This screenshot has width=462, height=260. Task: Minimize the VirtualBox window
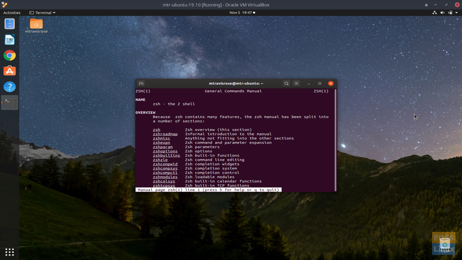(x=436, y=5)
